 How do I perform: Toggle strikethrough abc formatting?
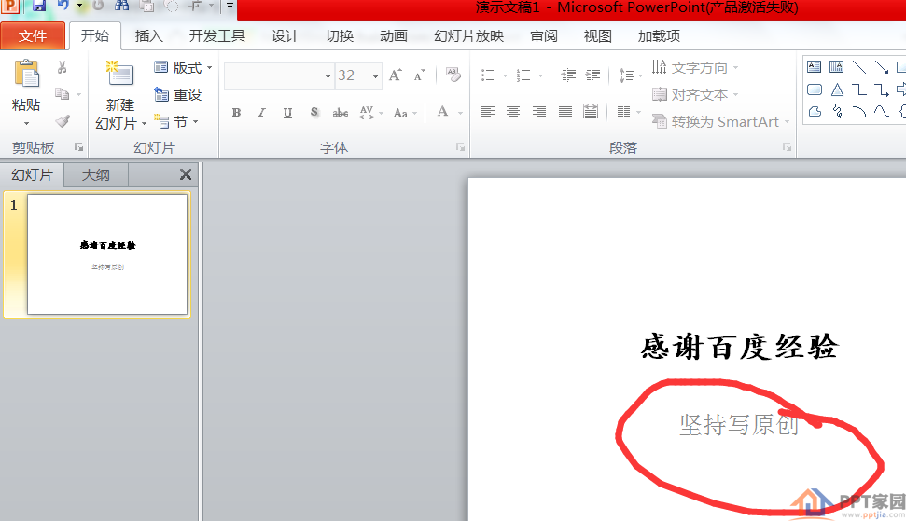tap(341, 113)
